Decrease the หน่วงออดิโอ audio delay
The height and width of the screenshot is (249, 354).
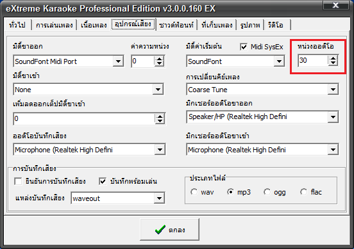tap(333, 63)
